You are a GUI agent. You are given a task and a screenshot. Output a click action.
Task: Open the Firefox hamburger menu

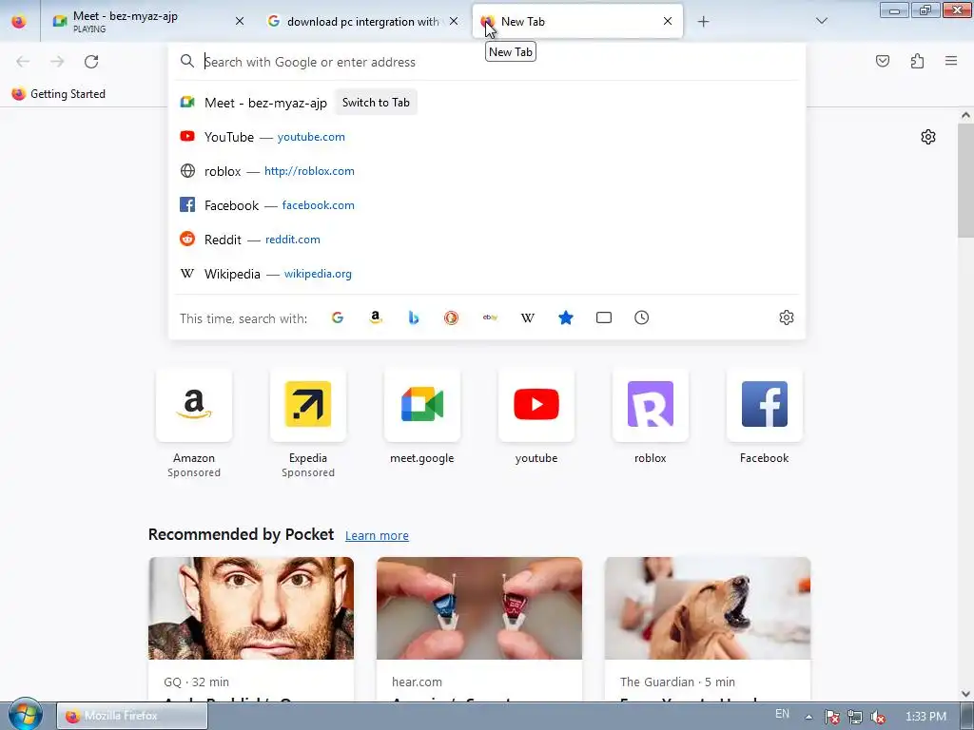click(x=951, y=61)
